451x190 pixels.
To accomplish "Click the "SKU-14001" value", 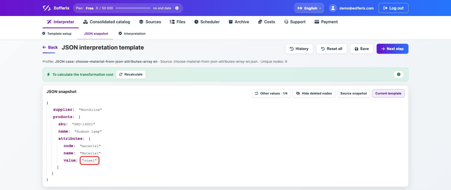I will (84, 124).
